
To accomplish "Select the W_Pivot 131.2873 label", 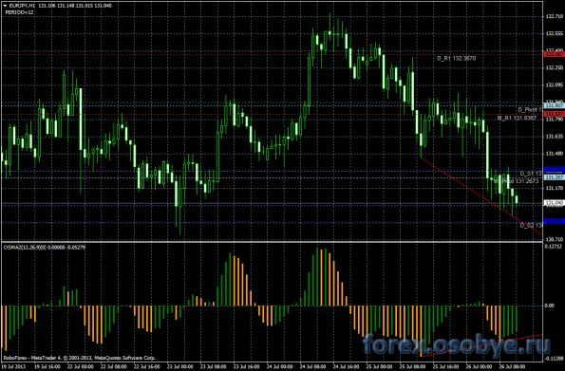I will point(516,181).
